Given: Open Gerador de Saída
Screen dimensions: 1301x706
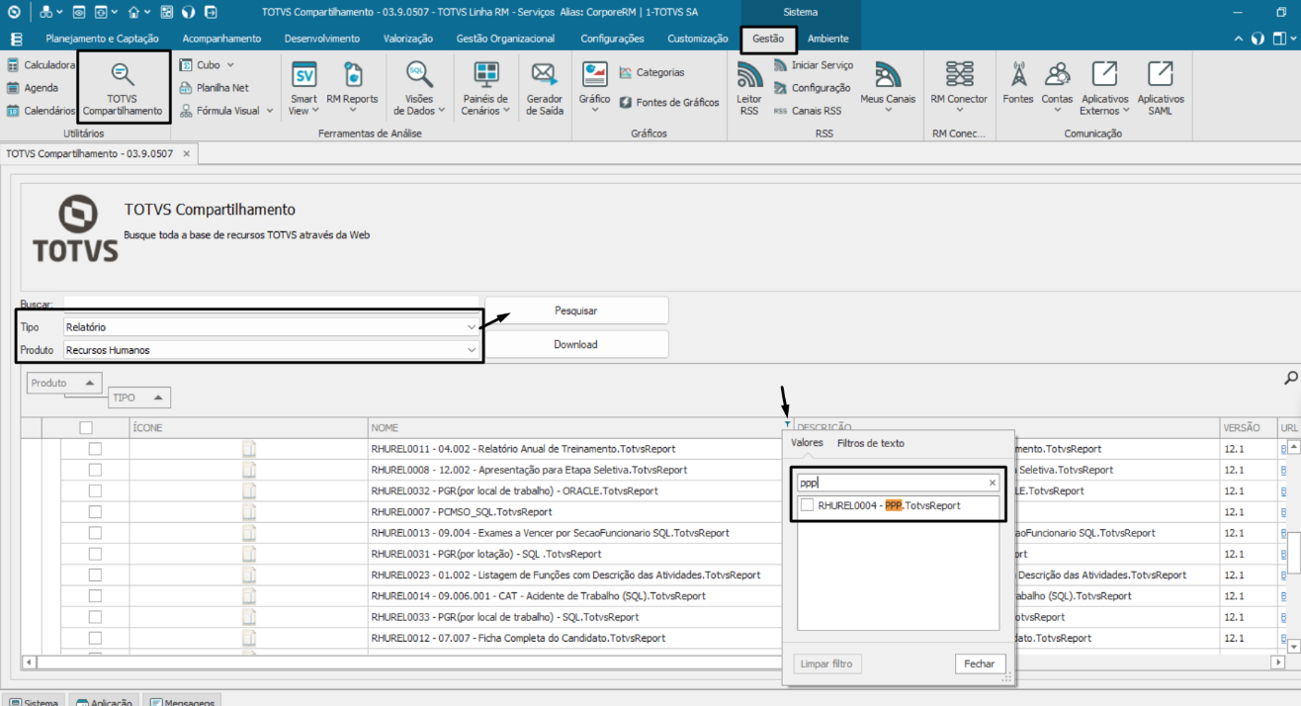Looking at the screenshot, I should pos(545,89).
